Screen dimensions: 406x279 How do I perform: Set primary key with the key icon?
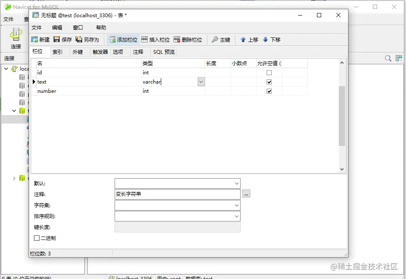click(221, 39)
